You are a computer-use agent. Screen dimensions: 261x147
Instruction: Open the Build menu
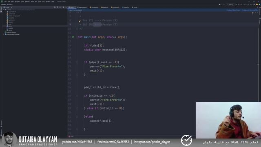(32, 2)
